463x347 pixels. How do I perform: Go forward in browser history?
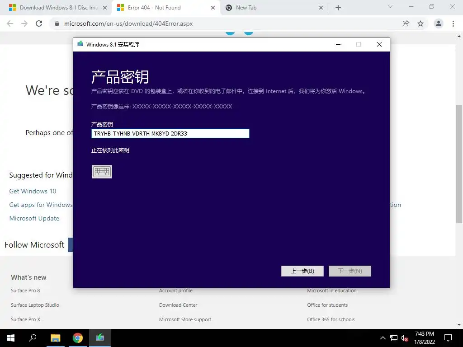pyautogui.click(x=24, y=23)
